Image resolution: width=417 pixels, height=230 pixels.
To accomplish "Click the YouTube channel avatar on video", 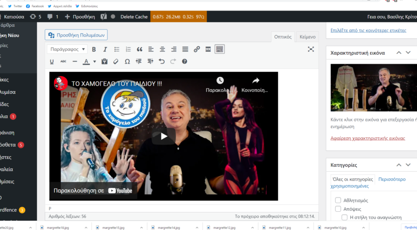I will pos(61,83).
